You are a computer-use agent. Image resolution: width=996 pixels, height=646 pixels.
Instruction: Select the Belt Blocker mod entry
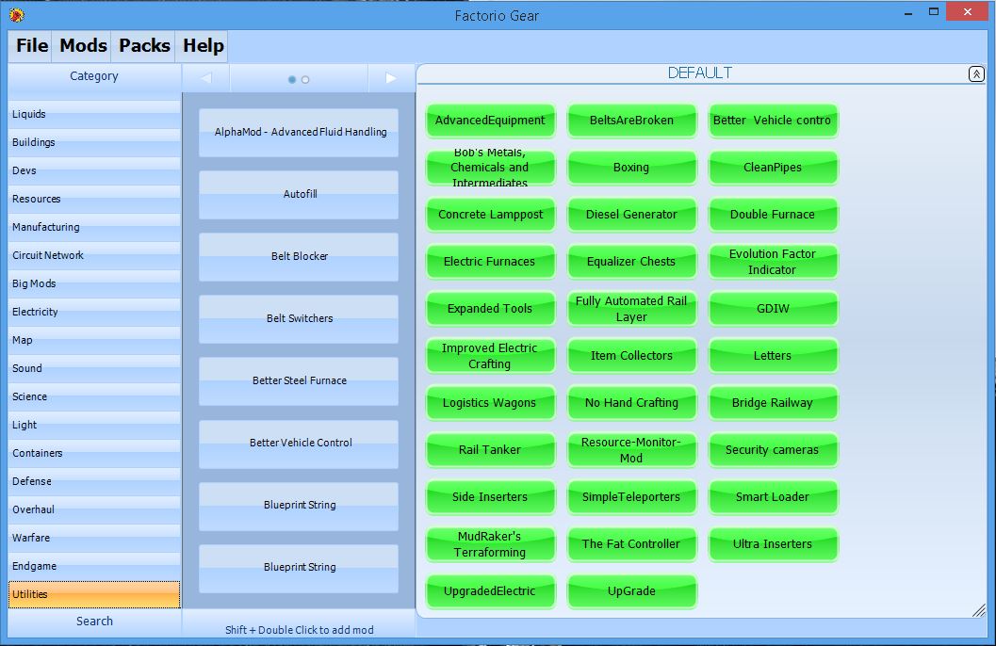tap(299, 257)
